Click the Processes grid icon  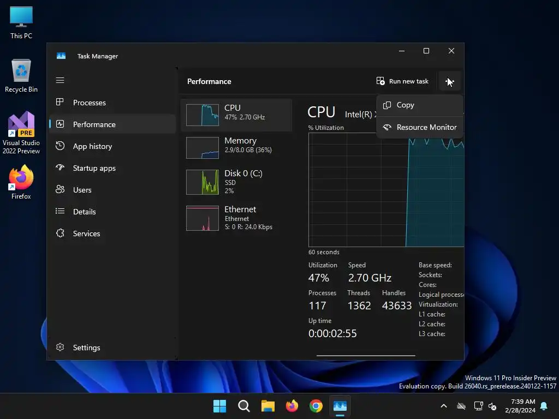pyautogui.click(x=60, y=102)
